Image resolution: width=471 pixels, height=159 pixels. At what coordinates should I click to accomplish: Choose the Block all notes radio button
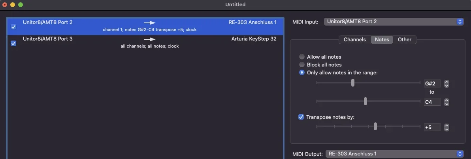click(302, 65)
